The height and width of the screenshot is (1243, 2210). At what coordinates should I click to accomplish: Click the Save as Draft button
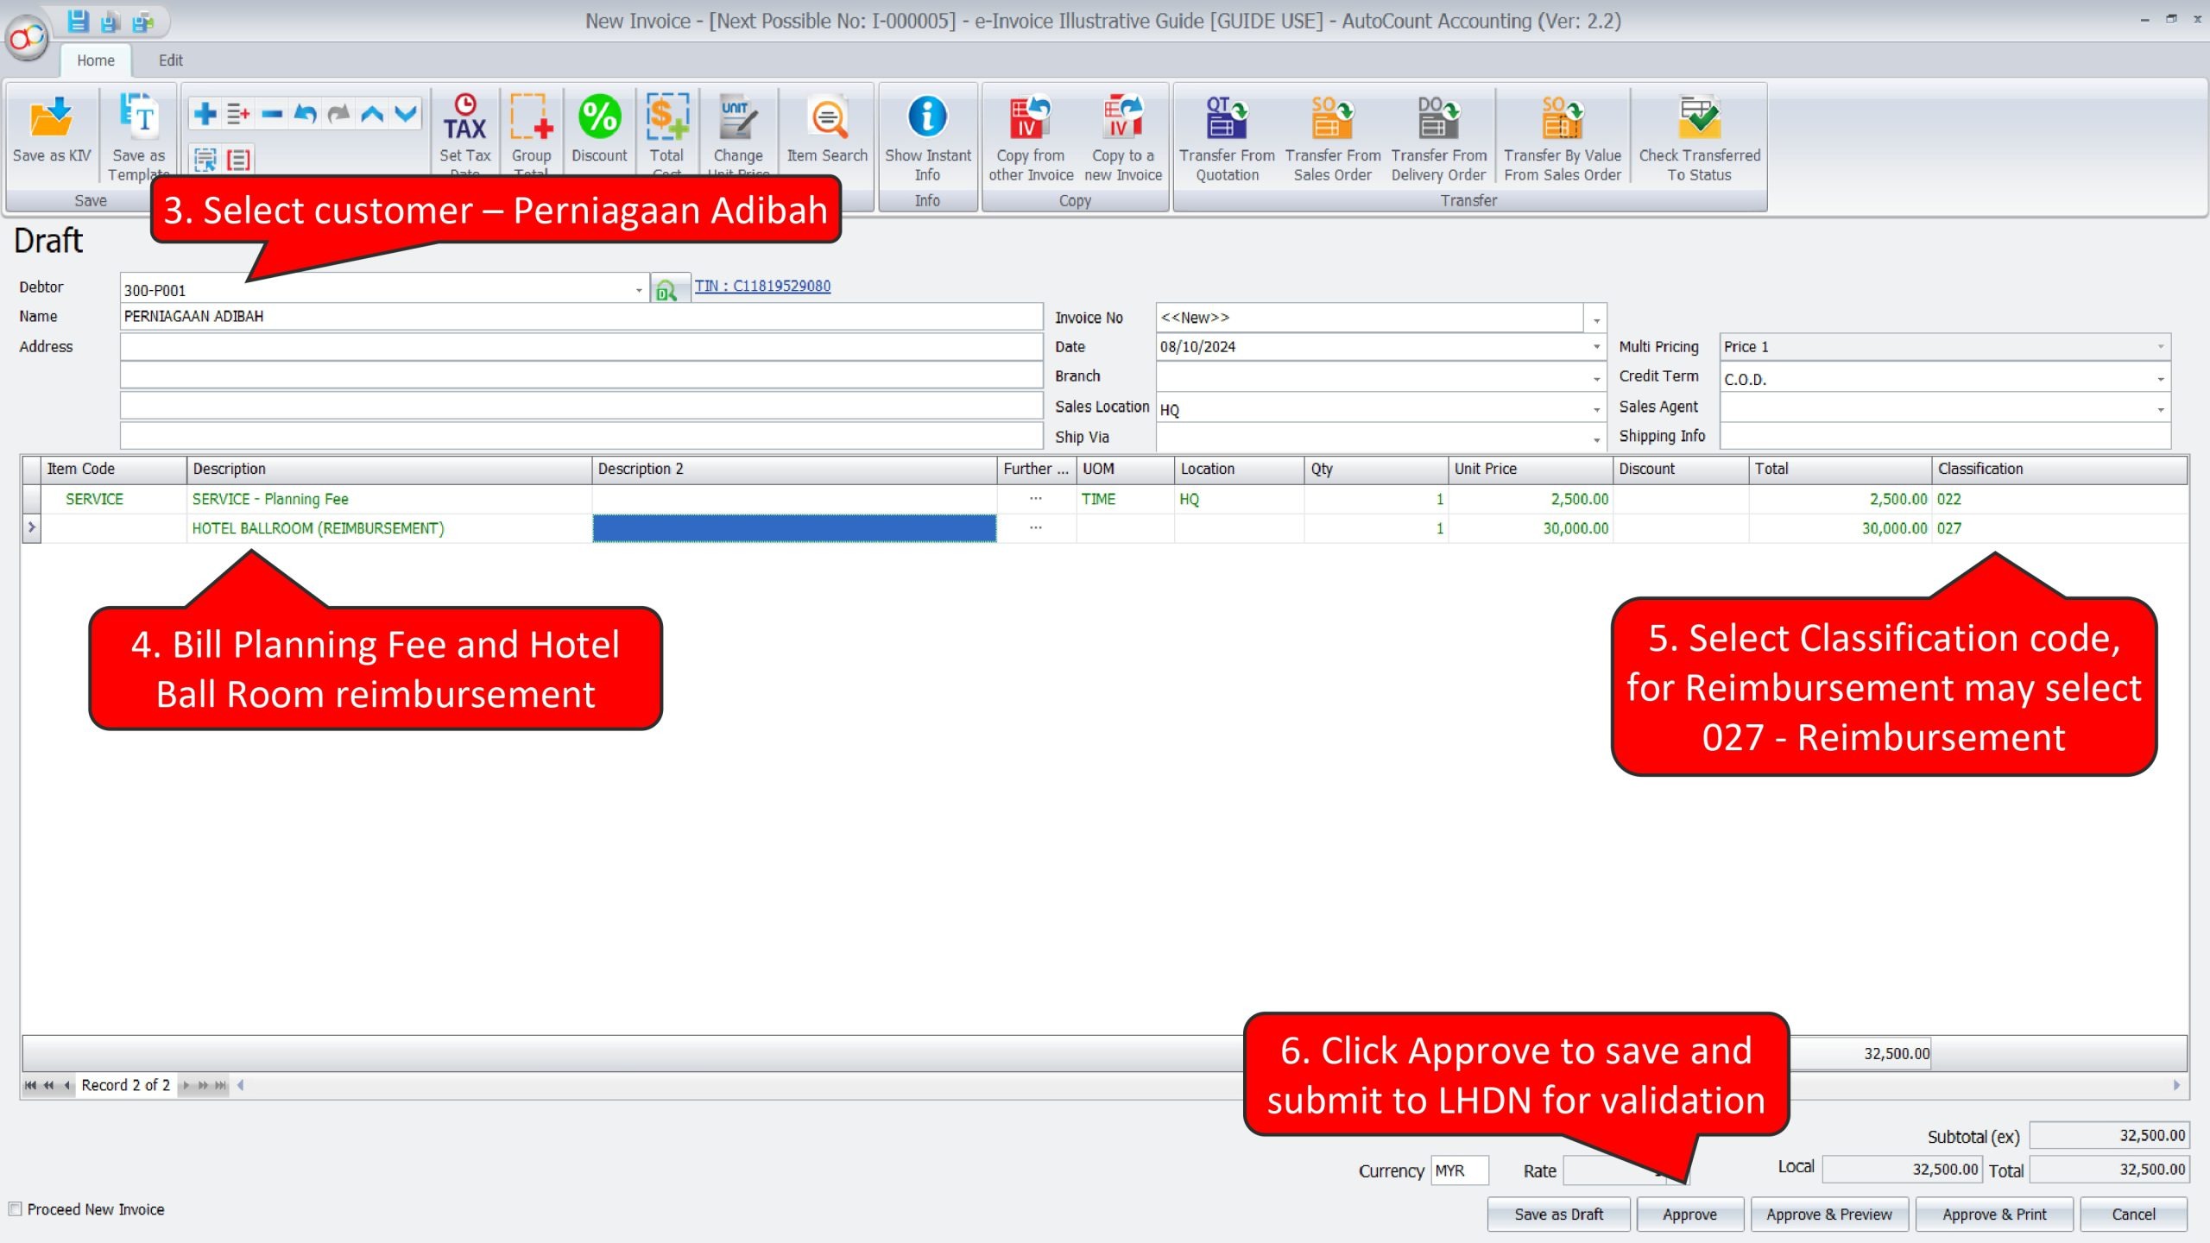coord(1558,1215)
